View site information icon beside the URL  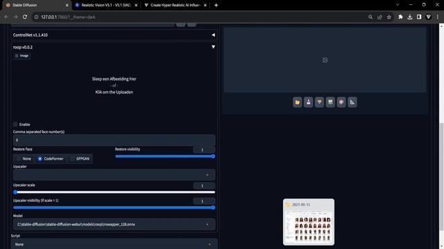click(36, 17)
